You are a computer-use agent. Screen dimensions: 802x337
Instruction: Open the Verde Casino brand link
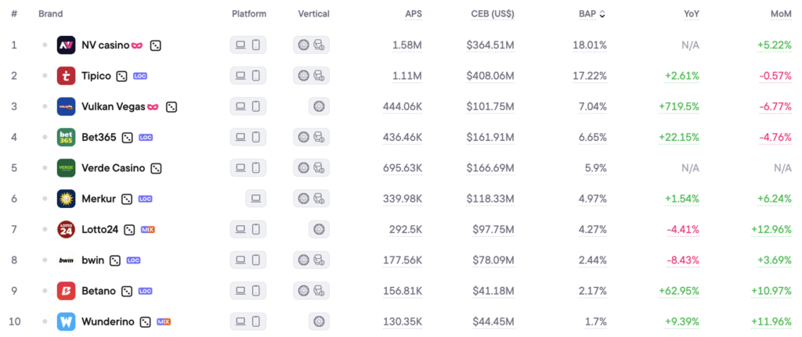[x=114, y=168]
